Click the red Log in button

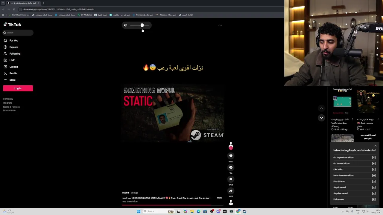pyautogui.click(x=18, y=88)
